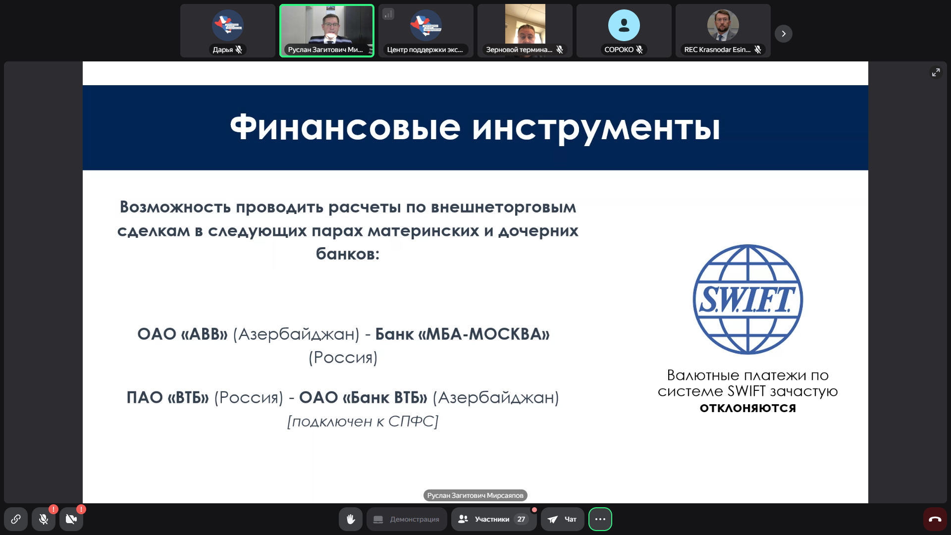Screen dimensions: 951x535
Task: Click the participant count badge 27
Action: coord(521,519)
